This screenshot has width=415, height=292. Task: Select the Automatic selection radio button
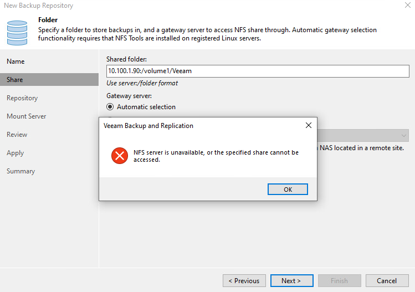(x=110, y=107)
